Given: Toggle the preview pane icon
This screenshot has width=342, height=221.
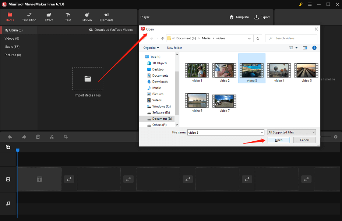Looking at the screenshot, I should click(305, 48).
